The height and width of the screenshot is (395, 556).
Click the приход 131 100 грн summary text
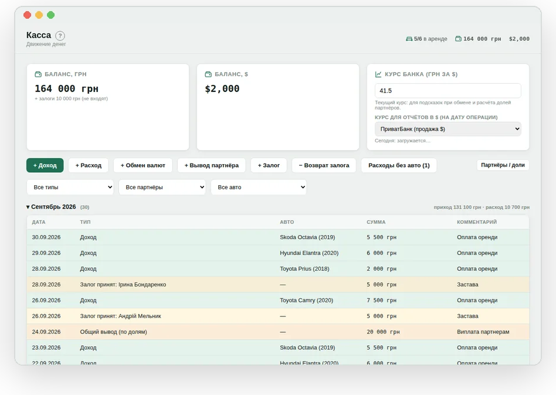pos(457,207)
